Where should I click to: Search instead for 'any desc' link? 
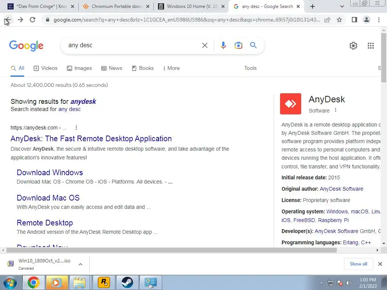(x=70, y=109)
